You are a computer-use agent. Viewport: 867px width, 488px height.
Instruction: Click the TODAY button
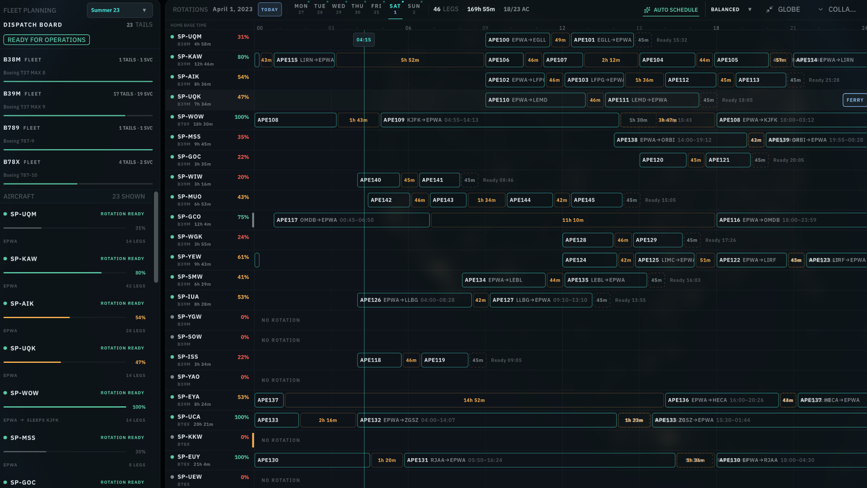click(270, 9)
